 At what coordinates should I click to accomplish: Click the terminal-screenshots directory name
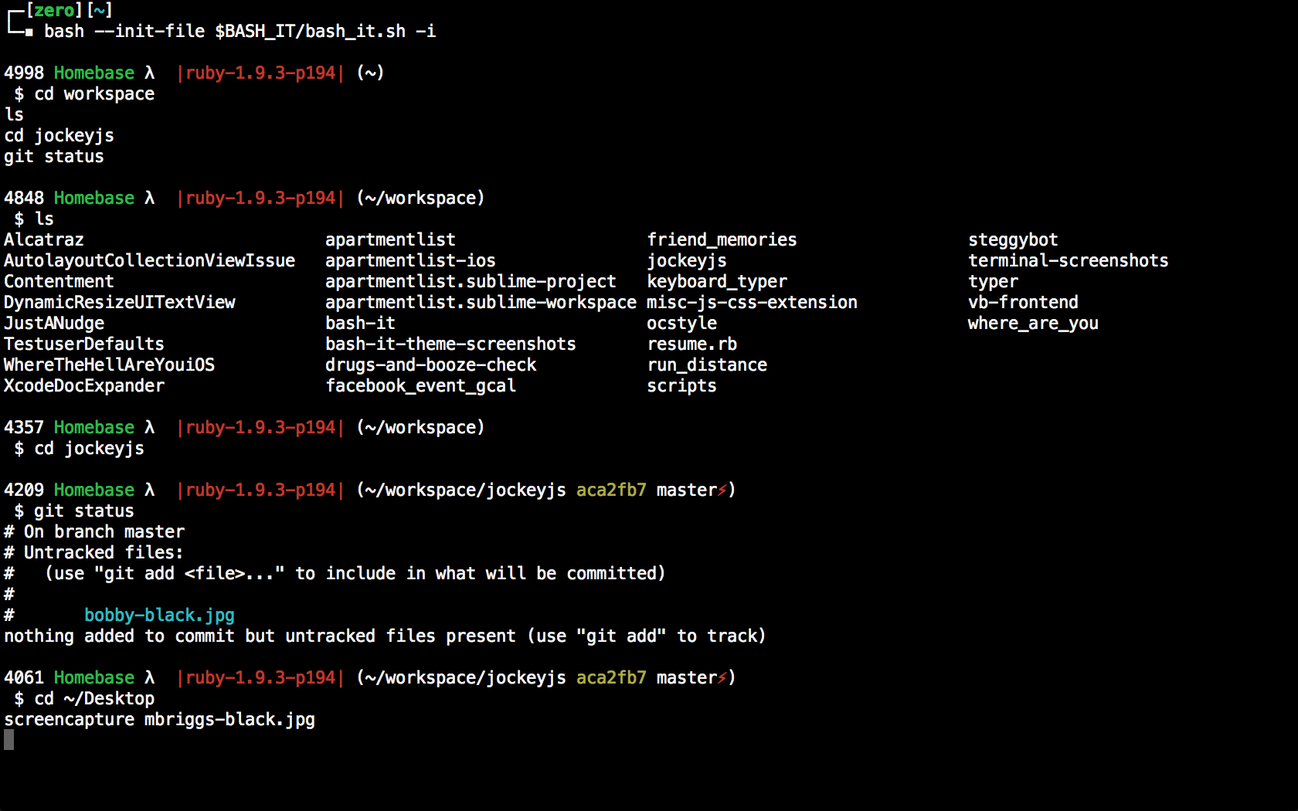tap(1068, 260)
